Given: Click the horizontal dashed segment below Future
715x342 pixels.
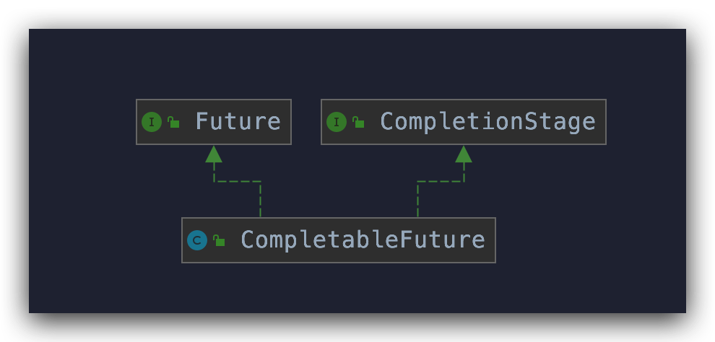Looking at the screenshot, I should point(237,182).
